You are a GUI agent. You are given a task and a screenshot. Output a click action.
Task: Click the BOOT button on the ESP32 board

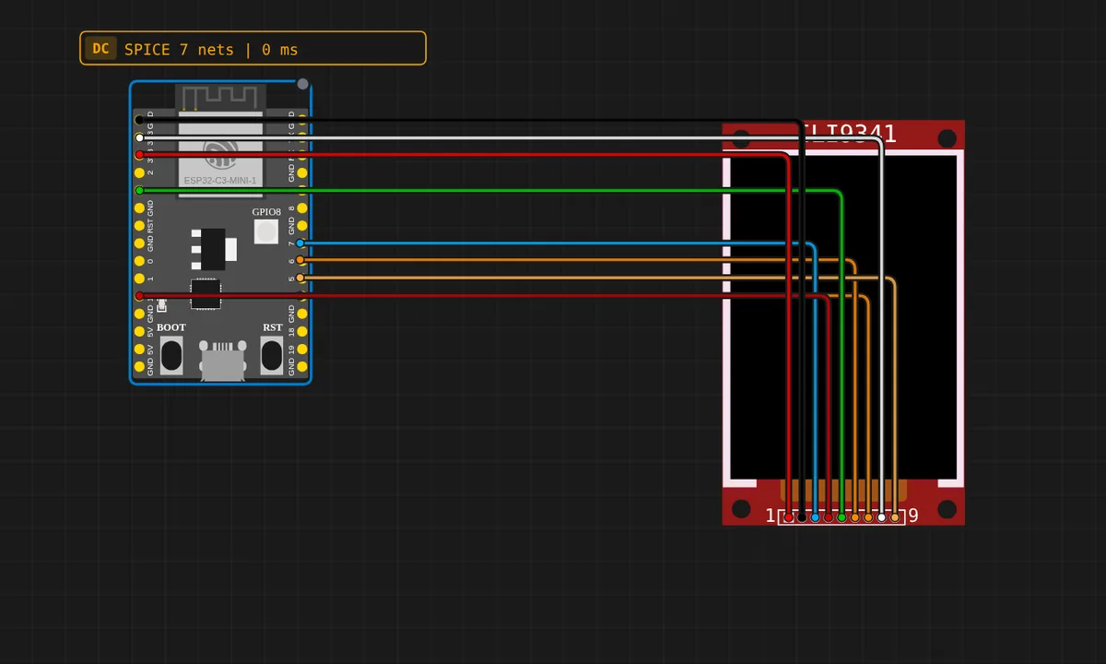171,355
